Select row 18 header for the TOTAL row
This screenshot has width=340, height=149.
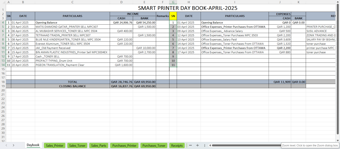coord(3,82)
